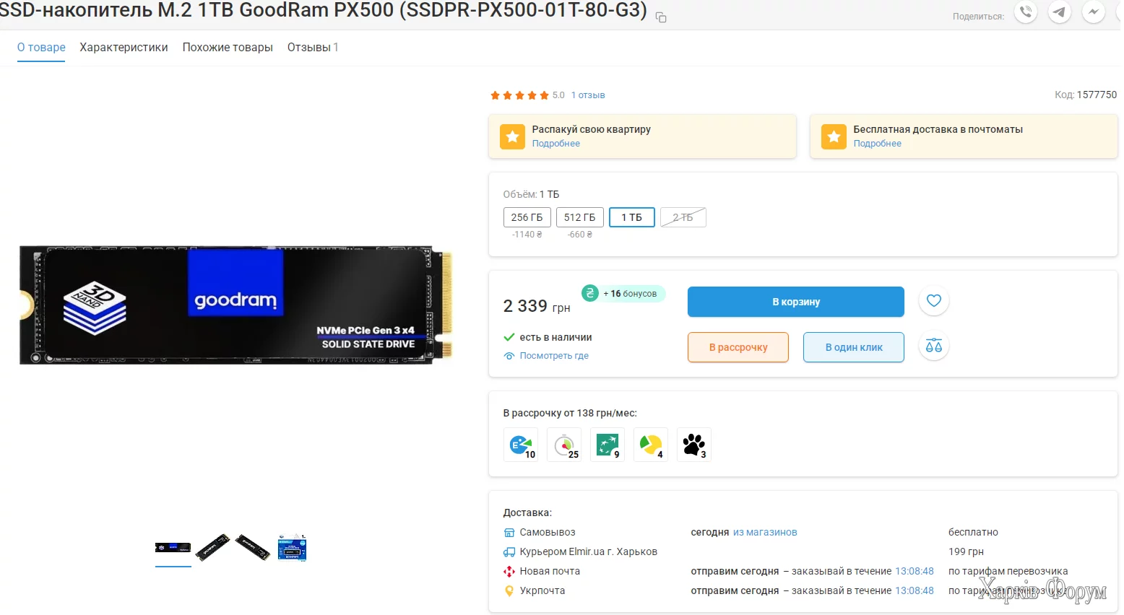Click the price '2 339 грн'
Viewport: 1124px width, 615px height.
tap(537, 306)
